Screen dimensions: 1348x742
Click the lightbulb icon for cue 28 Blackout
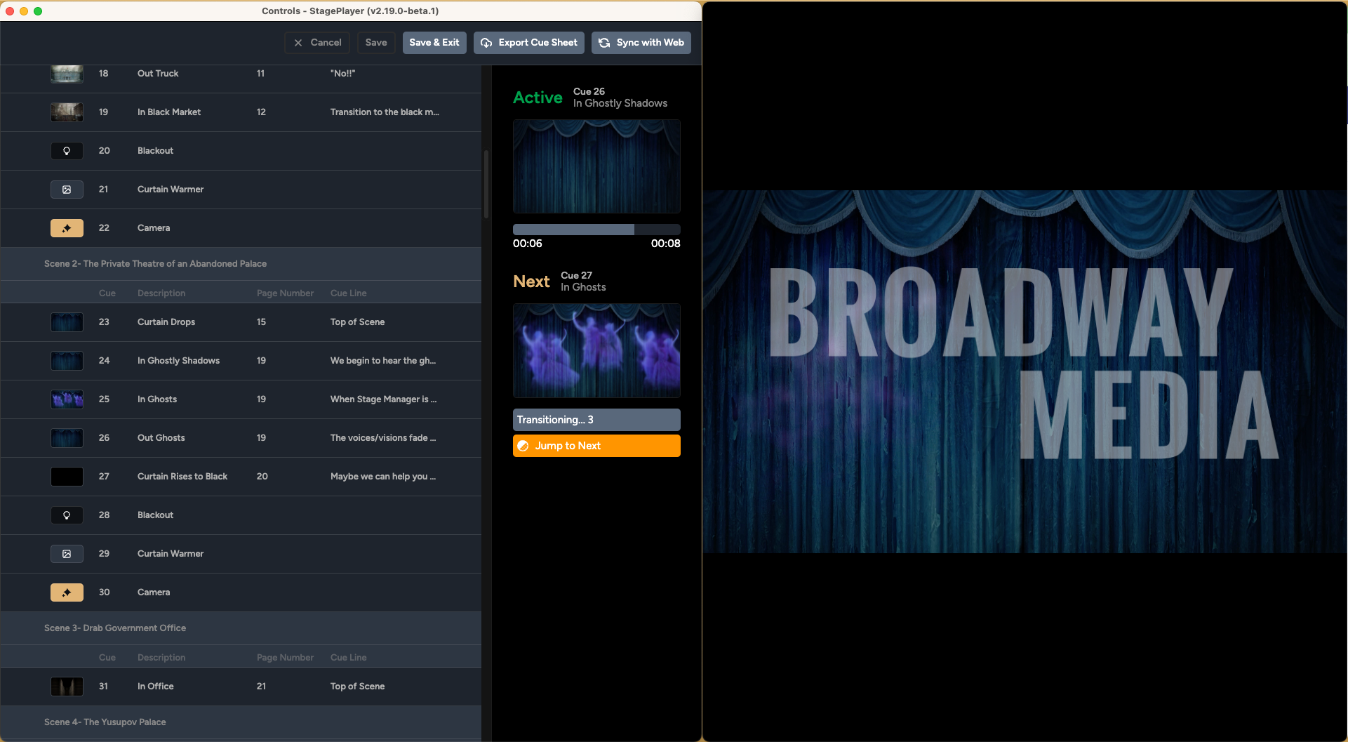pos(67,515)
